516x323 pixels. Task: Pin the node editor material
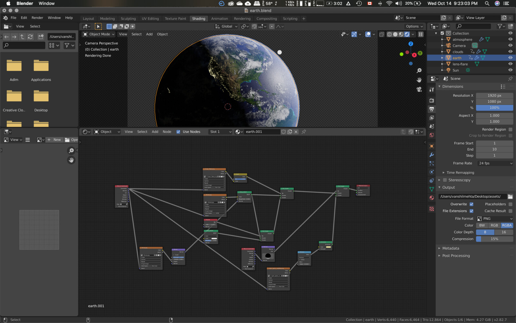(304, 132)
